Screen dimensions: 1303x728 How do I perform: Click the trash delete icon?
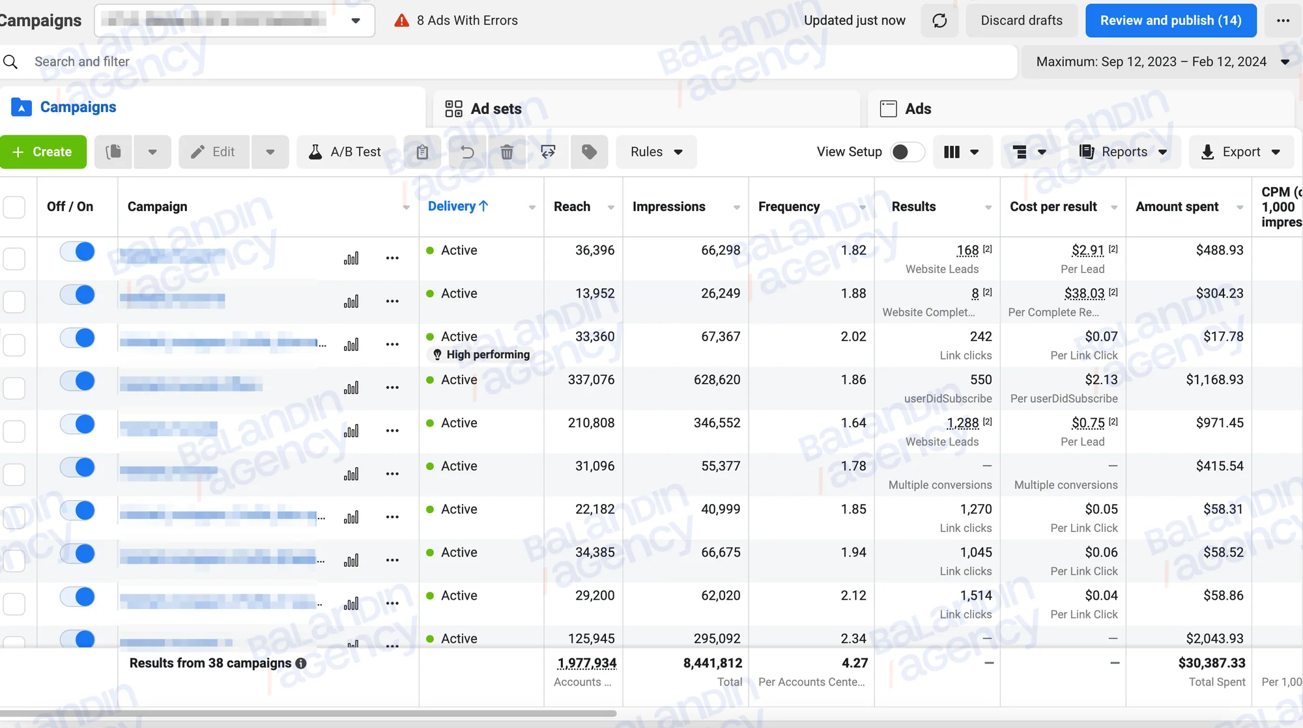(507, 152)
